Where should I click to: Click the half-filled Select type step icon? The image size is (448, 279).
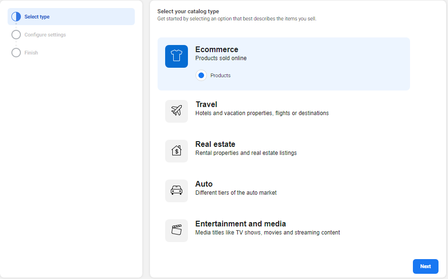pos(16,17)
